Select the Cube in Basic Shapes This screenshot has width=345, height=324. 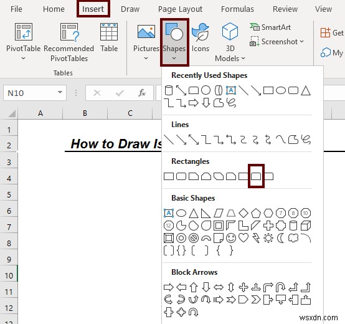click(306, 226)
